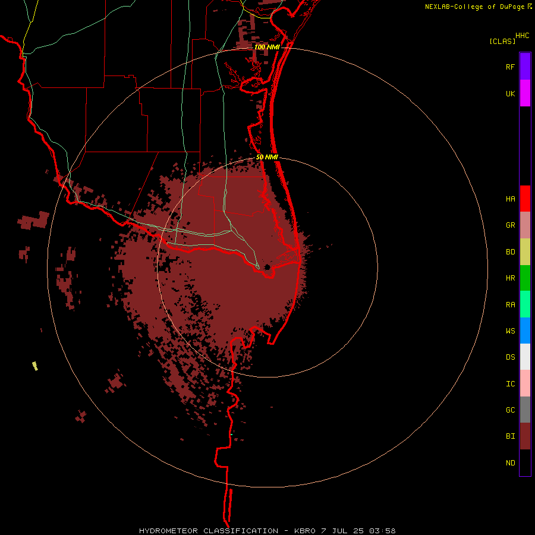Click the Hydrometeor Classification KBRO title text
535x535 pixels.
[267, 531]
